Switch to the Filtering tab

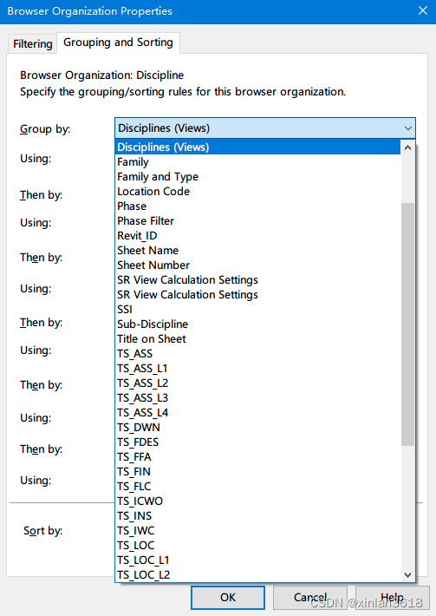[33, 43]
